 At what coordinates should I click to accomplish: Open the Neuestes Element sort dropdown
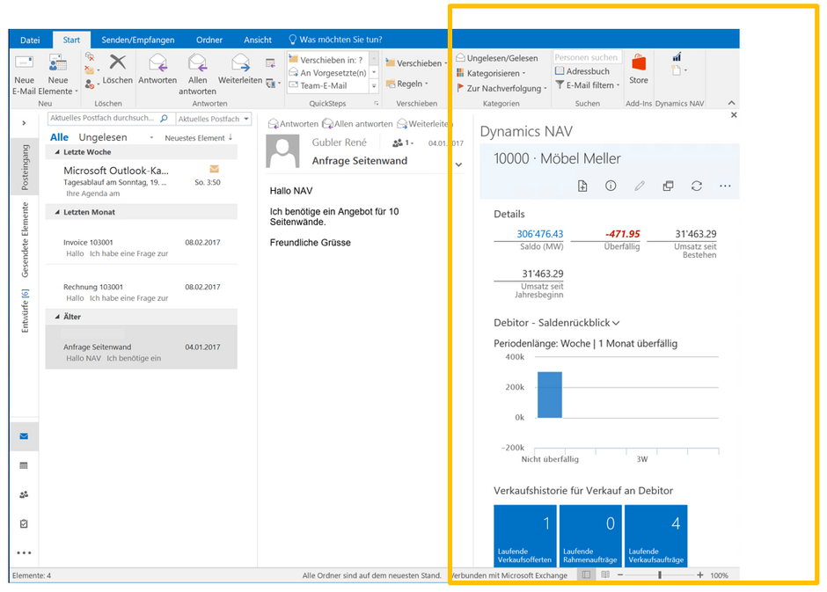(198, 137)
